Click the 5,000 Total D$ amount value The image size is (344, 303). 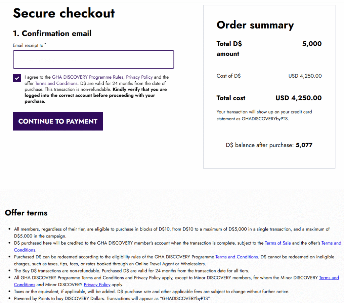[312, 44]
